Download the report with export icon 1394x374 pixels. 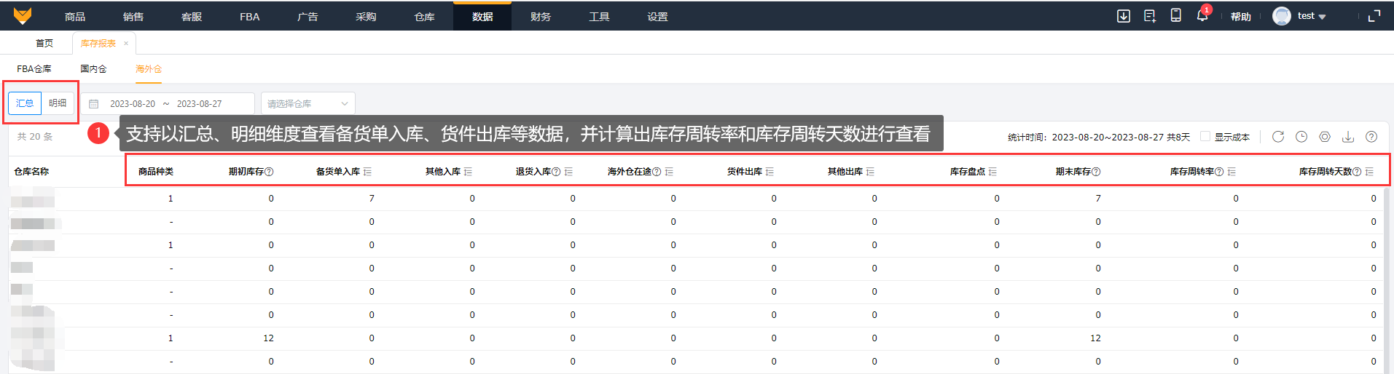point(1348,137)
